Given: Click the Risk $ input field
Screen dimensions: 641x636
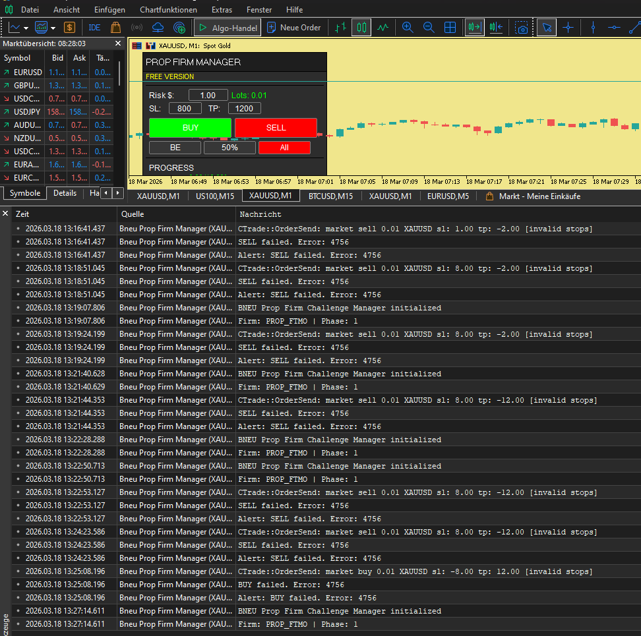Looking at the screenshot, I should (208, 96).
